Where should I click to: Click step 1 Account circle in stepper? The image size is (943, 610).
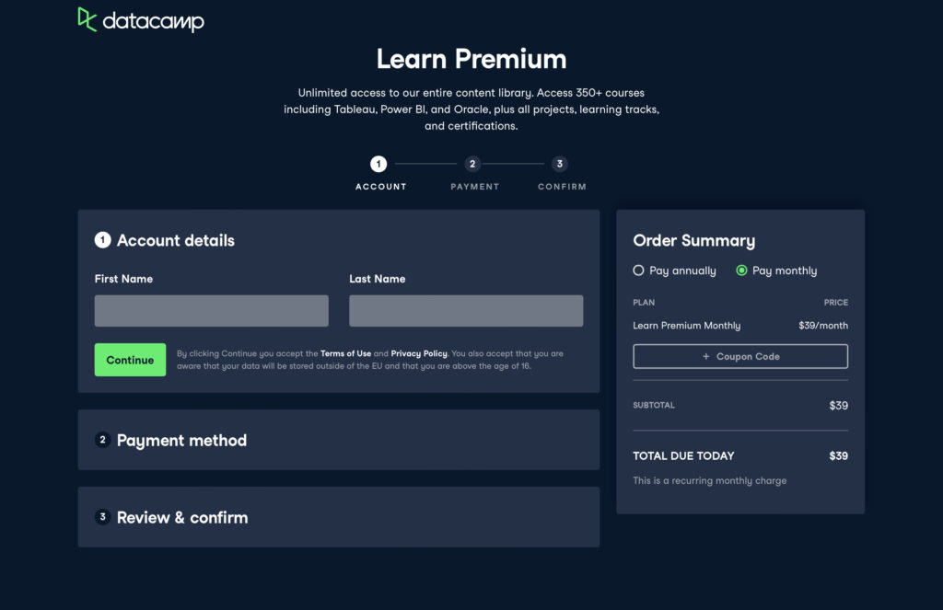click(x=378, y=164)
